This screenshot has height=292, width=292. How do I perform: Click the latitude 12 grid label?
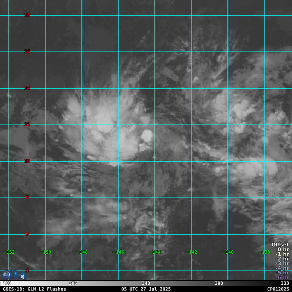pos(27,124)
